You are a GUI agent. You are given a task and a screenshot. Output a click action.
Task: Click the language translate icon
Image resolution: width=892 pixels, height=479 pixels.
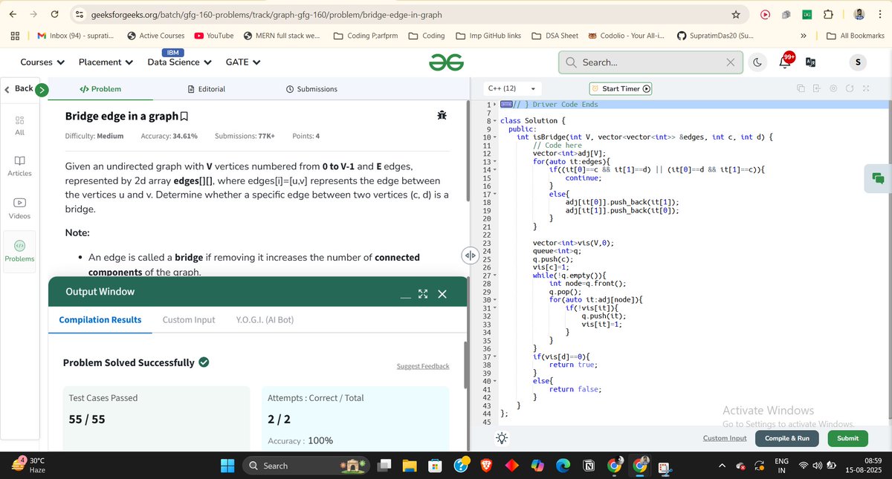(x=810, y=63)
